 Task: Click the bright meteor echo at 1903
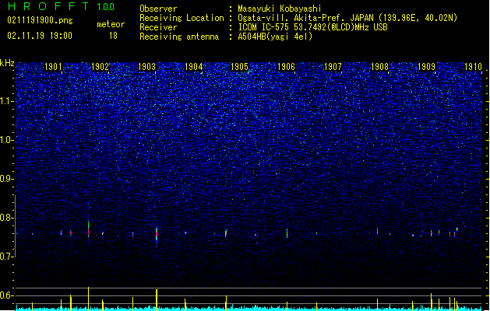pyautogui.click(x=157, y=235)
